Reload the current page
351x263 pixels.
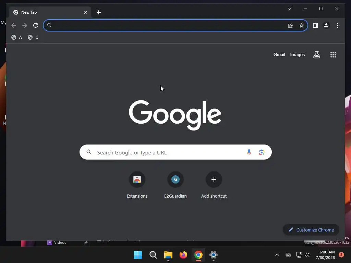36,25
